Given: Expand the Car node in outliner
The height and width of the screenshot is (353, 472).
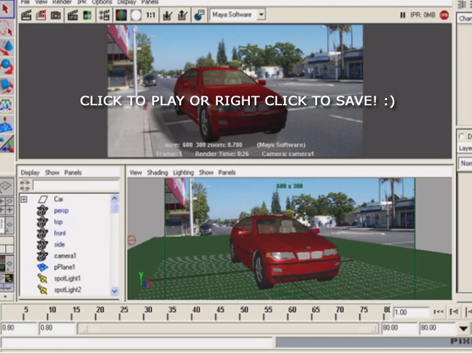Looking at the screenshot, I should click(x=24, y=199).
